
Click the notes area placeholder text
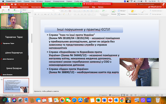(x=46, y=91)
